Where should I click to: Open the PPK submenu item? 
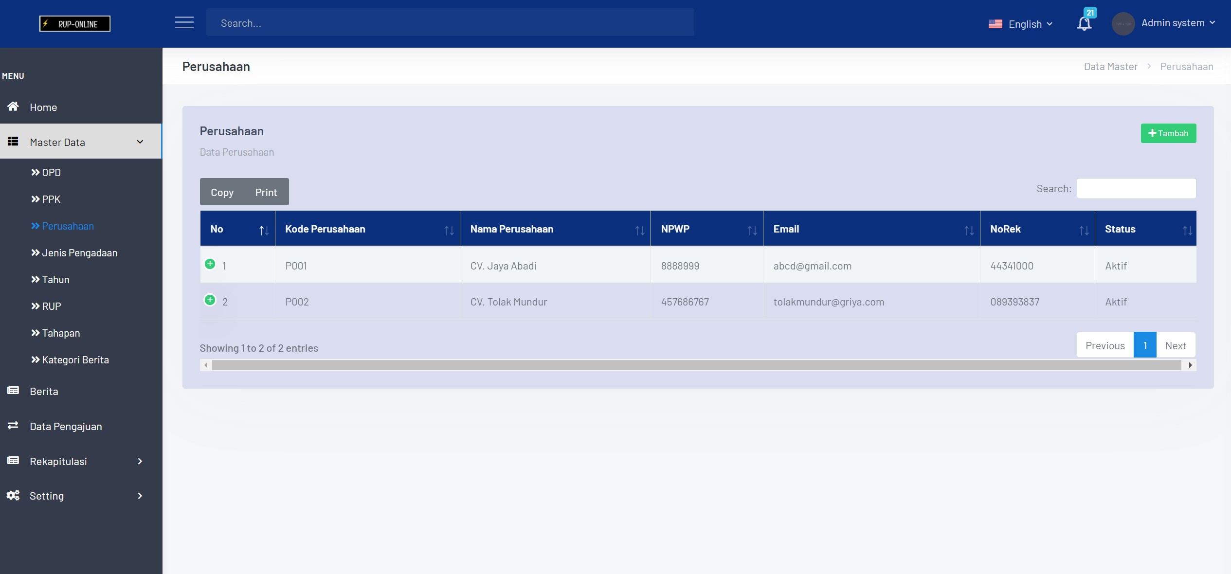[46, 199]
